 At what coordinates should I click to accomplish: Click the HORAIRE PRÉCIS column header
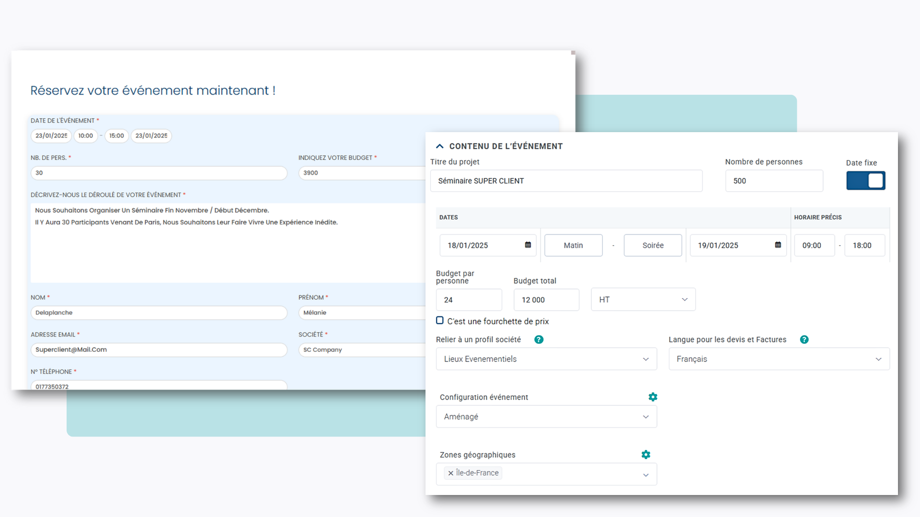click(818, 217)
